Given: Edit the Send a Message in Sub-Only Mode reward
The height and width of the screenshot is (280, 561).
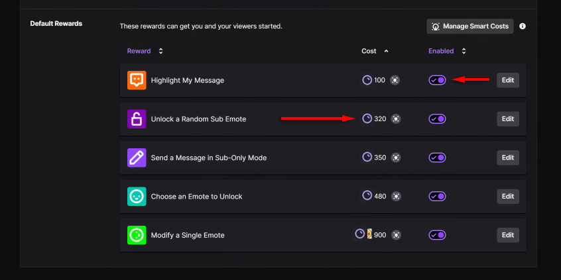Looking at the screenshot, I should click(507, 158).
